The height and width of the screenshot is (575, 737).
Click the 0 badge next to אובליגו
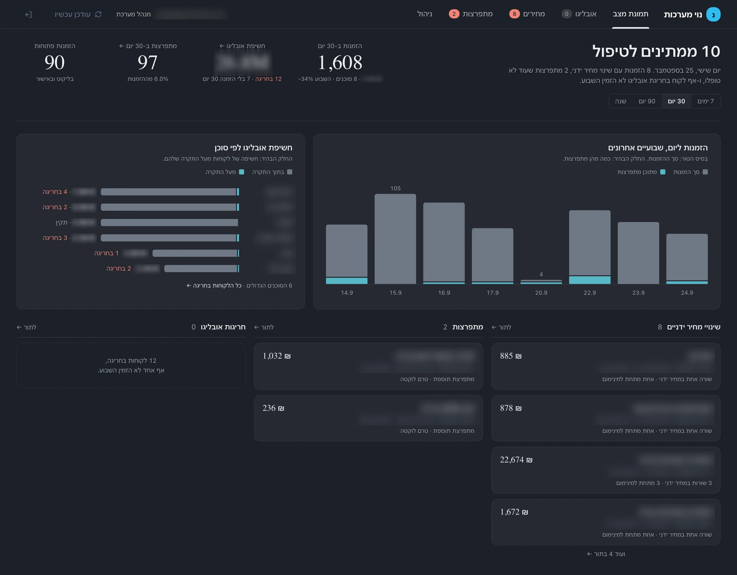tap(567, 14)
